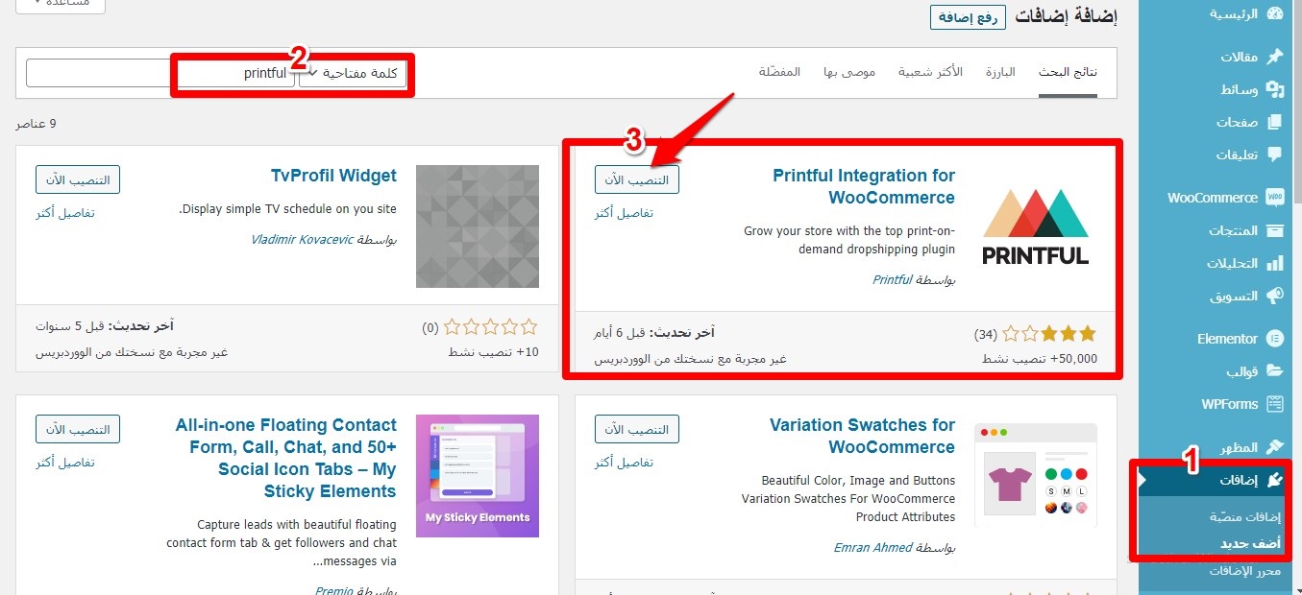Click the plugin search field containing printful
Image resolution: width=1302 pixels, height=595 pixels.
tap(160, 74)
